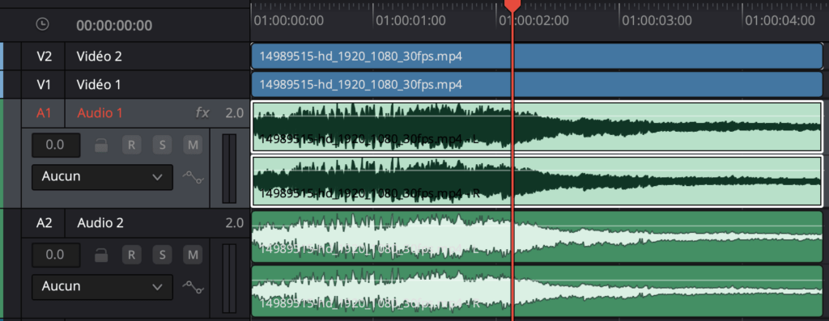Image resolution: width=829 pixels, height=321 pixels.
Task: Arm Audio 2 for recording with R
Action: (x=131, y=255)
